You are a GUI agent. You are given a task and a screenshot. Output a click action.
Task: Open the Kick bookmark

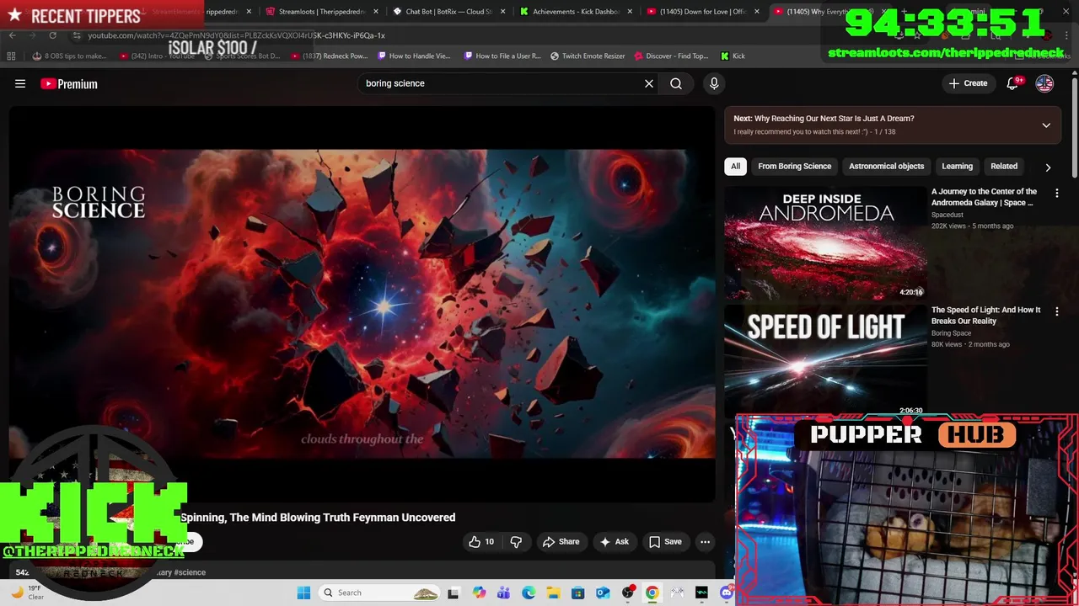click(x=733, y=56)
